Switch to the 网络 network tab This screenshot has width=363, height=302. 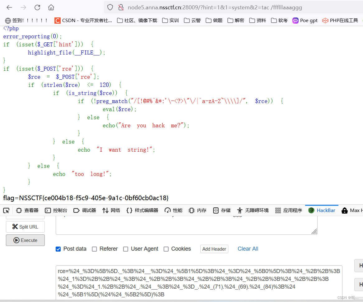pos(111,210)
